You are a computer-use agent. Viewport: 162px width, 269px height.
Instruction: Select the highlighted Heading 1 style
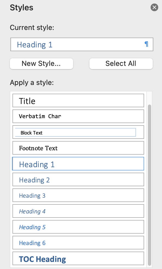(78, 164)
